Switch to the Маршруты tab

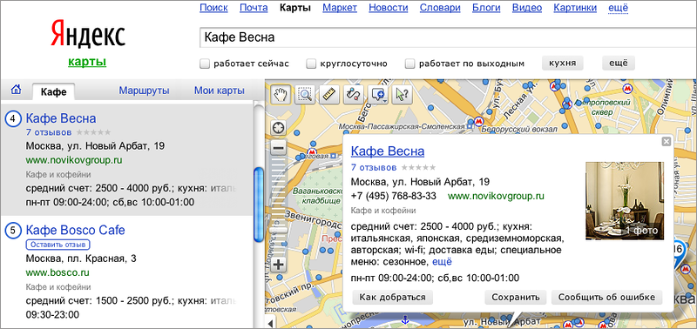[144, 91]
